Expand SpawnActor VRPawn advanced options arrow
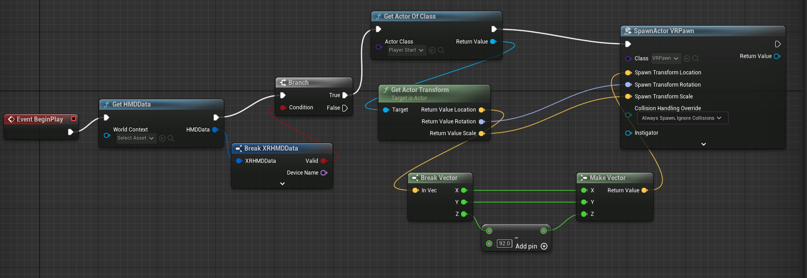The height and width of the screenshot is (278, 807). pos(704,144)
